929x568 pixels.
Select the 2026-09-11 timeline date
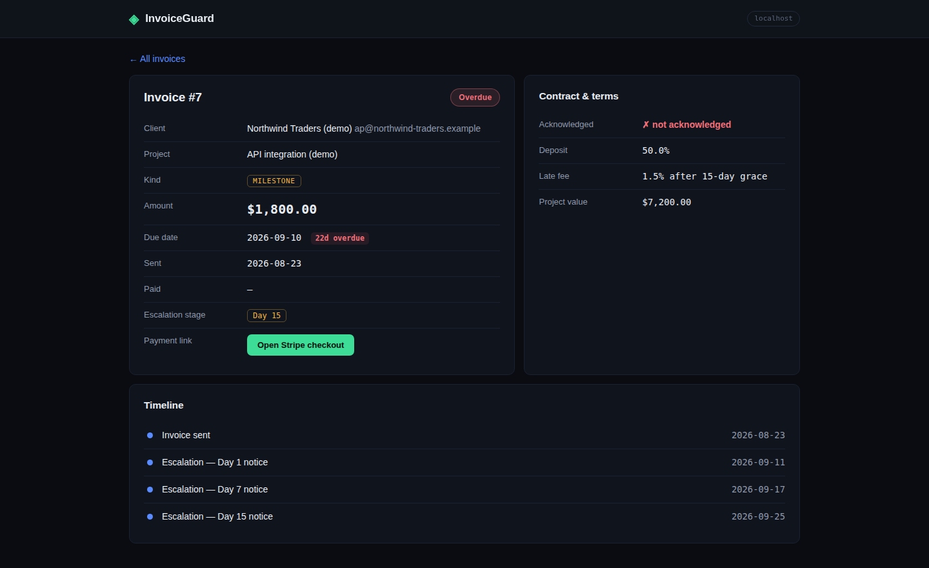click(758, 462)
